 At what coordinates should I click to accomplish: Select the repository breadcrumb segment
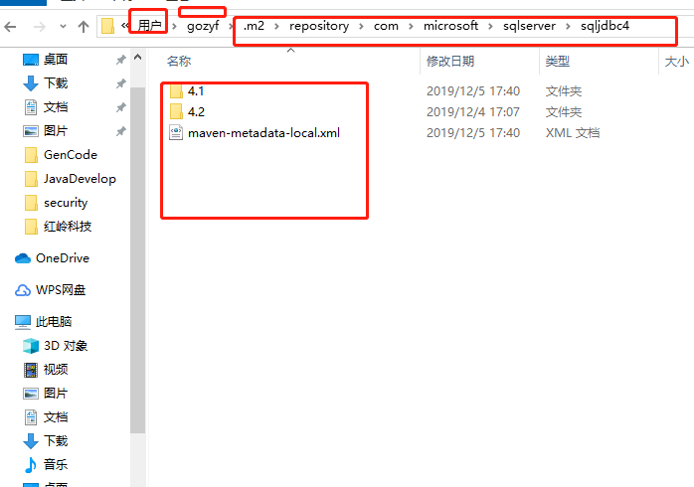point(319,26)
